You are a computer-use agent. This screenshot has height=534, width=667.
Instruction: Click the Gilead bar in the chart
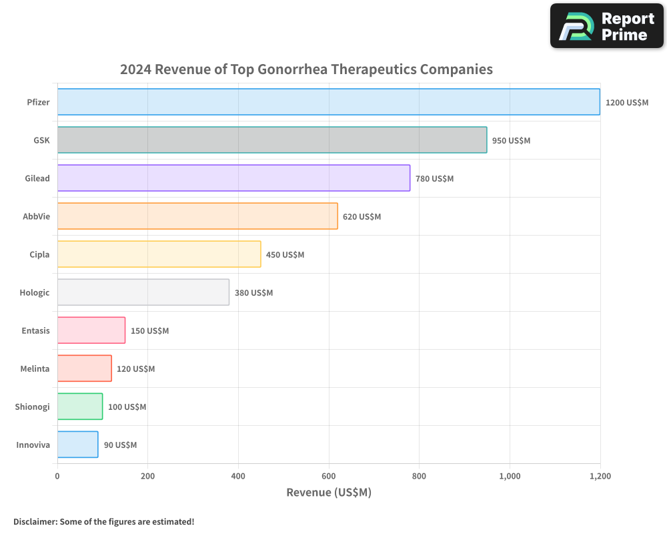pos(233,178)
